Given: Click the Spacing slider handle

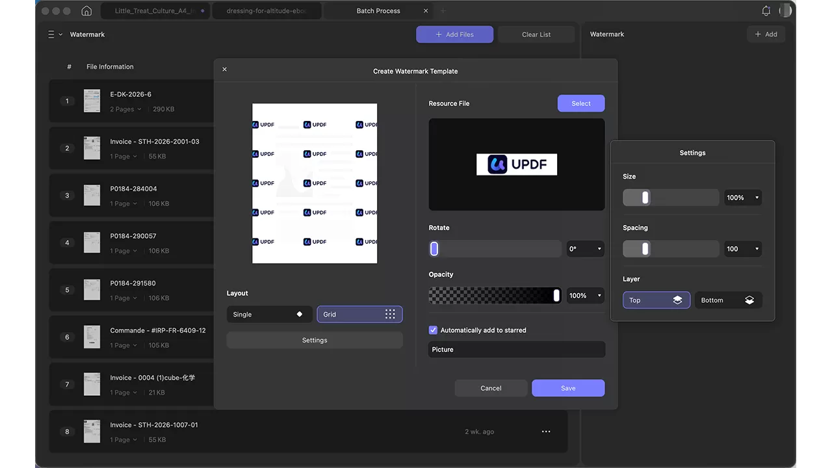Looking at the screenshot, I should click(645, 249).
